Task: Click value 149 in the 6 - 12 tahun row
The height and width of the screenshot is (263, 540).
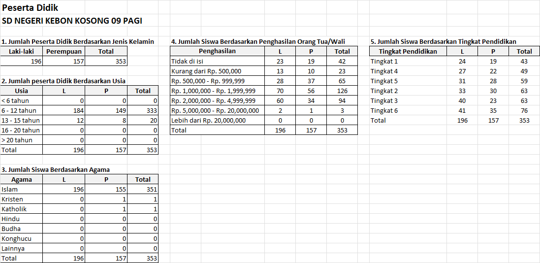Action: [106, 111]
